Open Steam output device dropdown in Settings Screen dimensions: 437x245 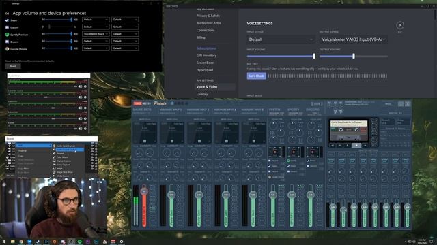96,20
